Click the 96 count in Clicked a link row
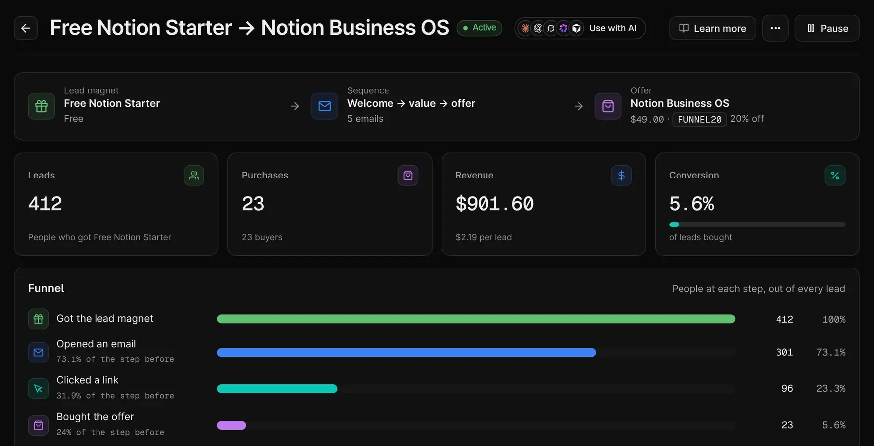Screen dimensions: 874x446 click(x=787, y=388)
